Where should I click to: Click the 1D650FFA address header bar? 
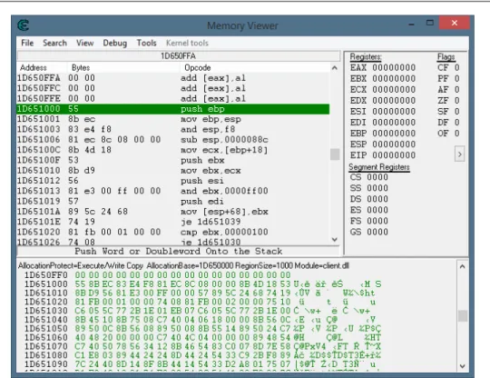pos(179,56)
